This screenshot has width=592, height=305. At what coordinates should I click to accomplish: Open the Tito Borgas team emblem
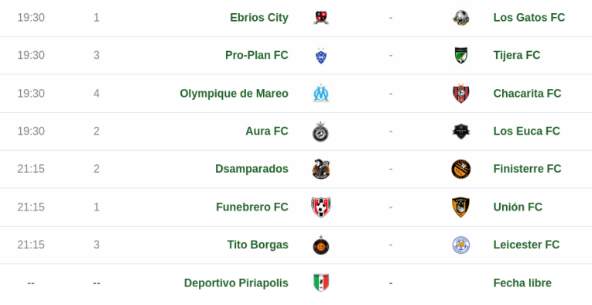(x=321, y=245)
